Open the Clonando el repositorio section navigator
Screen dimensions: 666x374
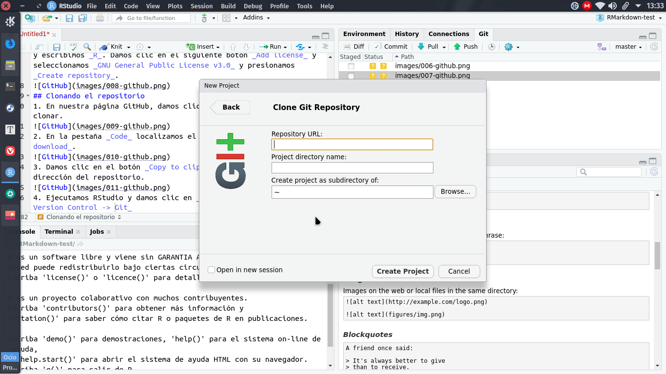[x=80, y=217]
